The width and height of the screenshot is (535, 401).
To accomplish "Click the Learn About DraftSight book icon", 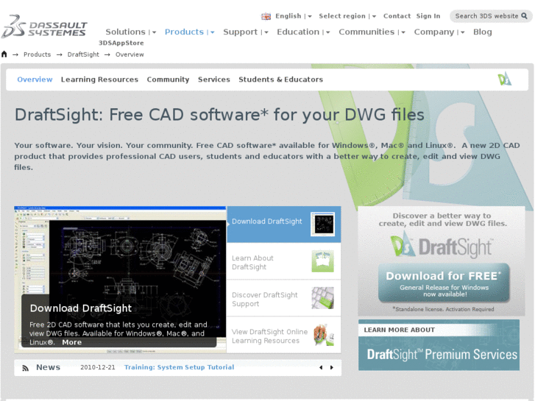I will 323,261.
